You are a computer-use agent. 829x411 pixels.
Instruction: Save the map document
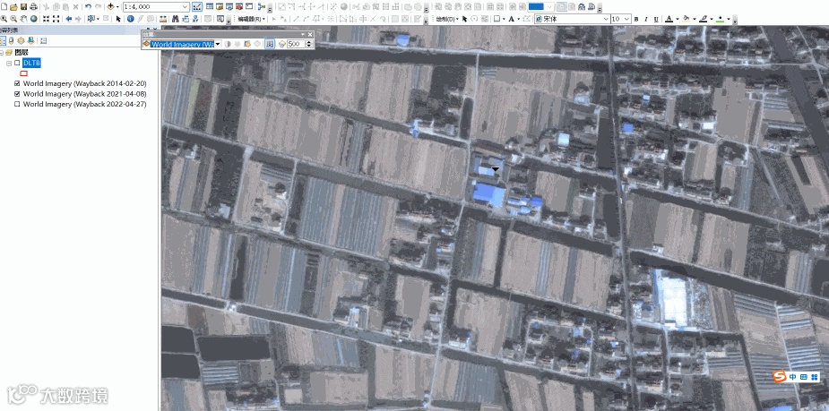click(x=24, y=7)
